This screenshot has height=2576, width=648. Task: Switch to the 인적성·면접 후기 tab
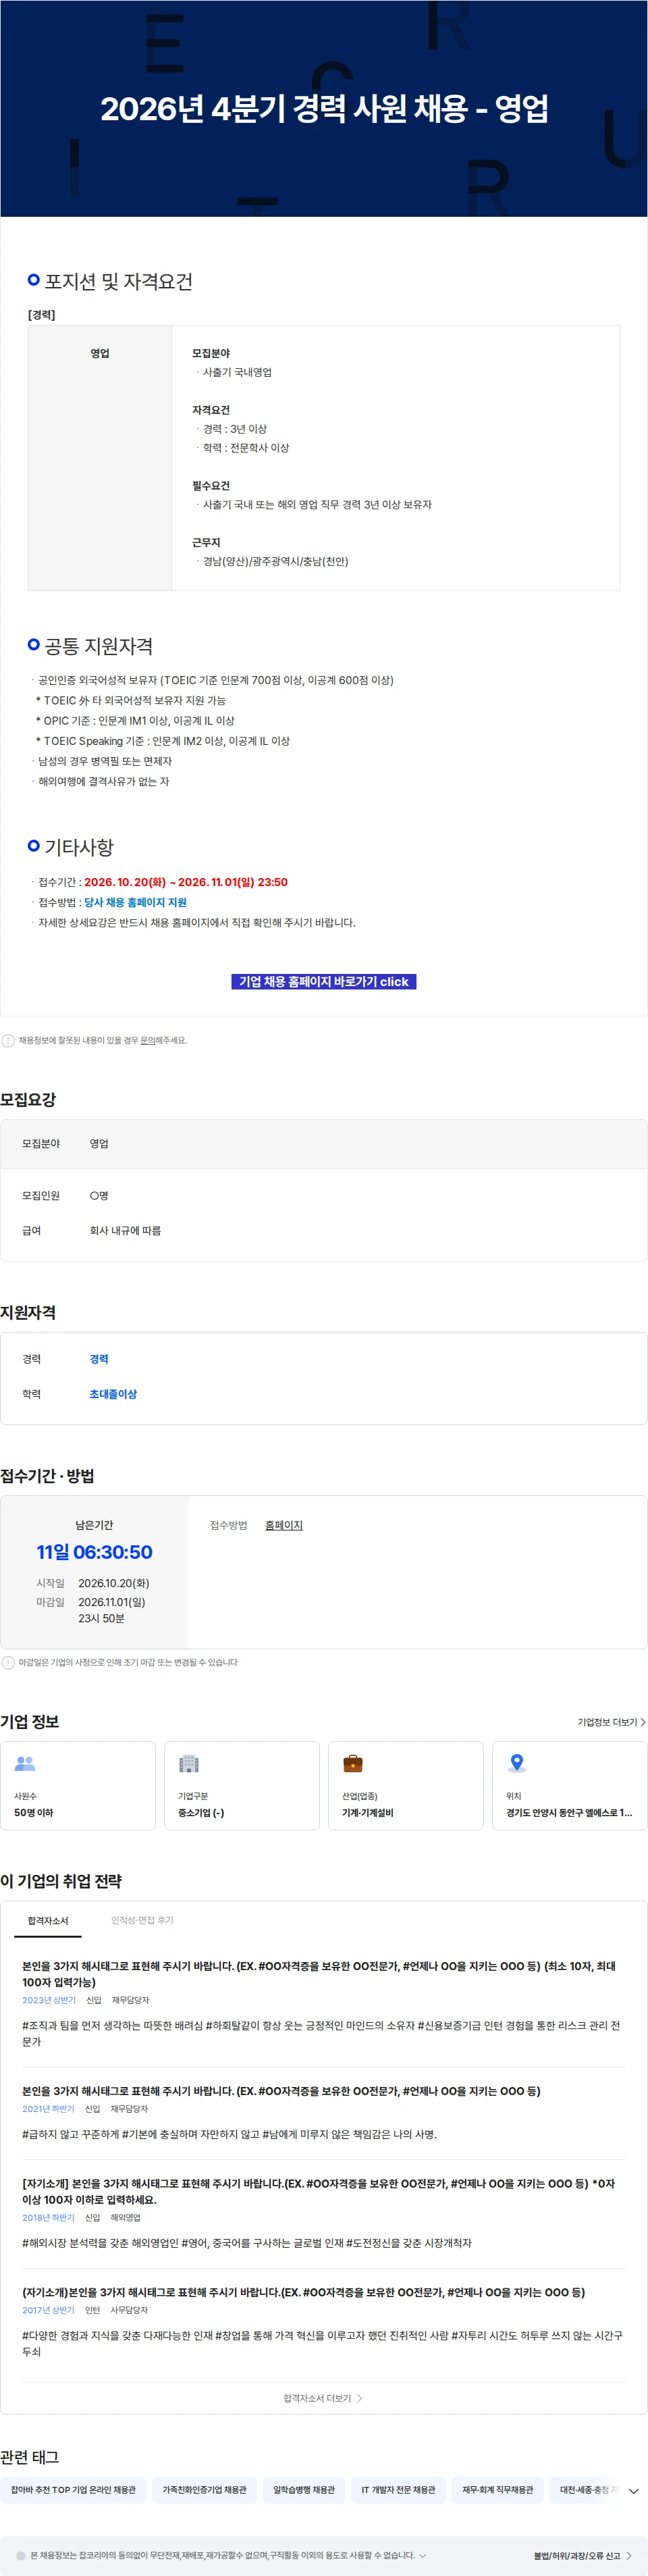pos(142,1920)
